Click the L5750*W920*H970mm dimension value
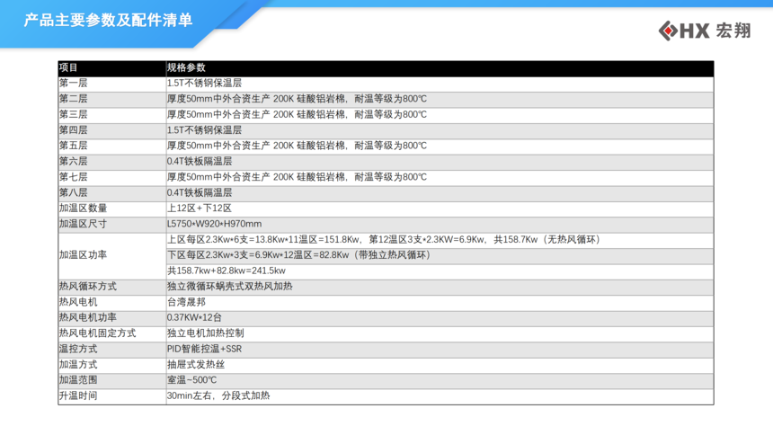This screenshot has height=435, width=773. pos(214,224)
